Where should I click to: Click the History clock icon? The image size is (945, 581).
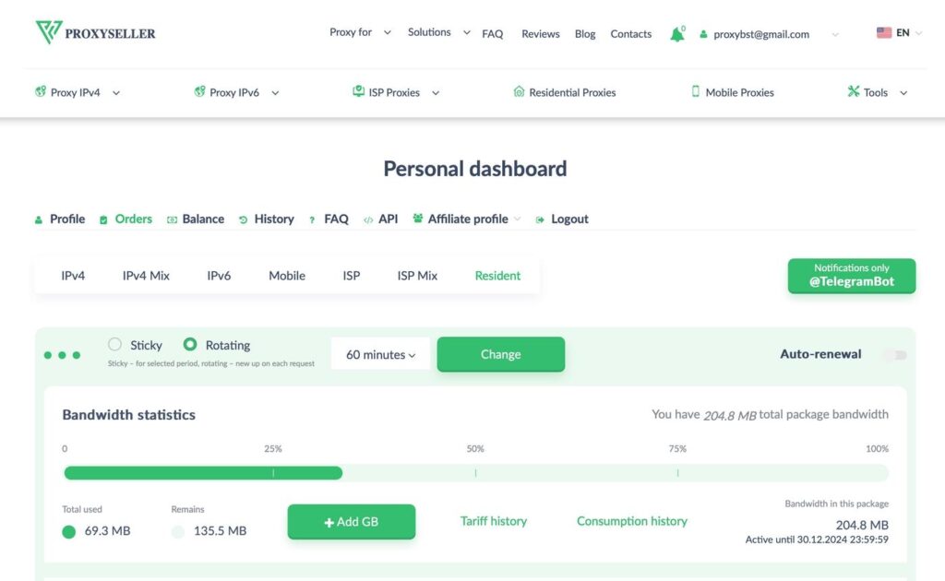(244, 219)
